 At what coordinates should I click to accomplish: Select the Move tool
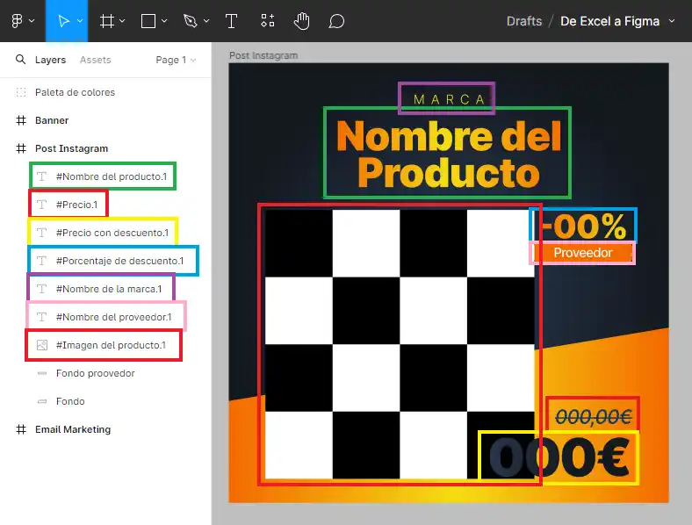[x=62, y=20]
